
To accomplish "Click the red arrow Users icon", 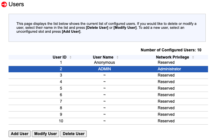I will coord(4,5).
